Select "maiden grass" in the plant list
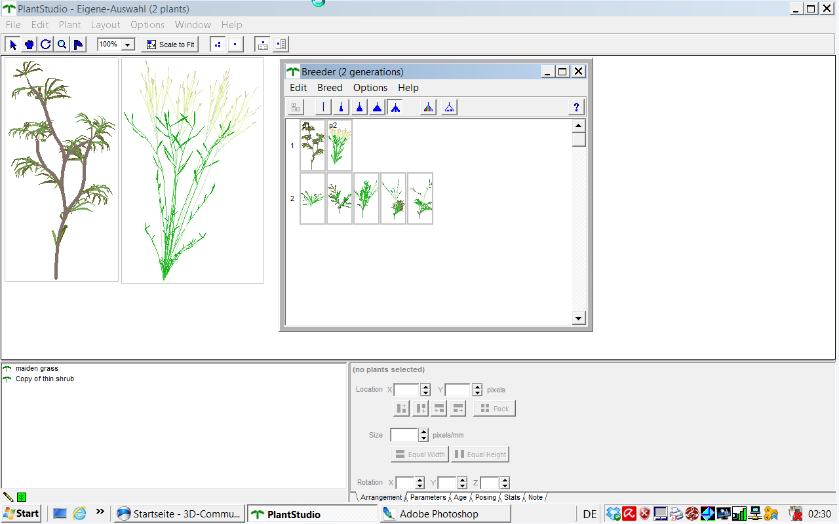Image resolution: width=839 pixels, height=524 pixels. pyautogui.click(x=37, y=369)
